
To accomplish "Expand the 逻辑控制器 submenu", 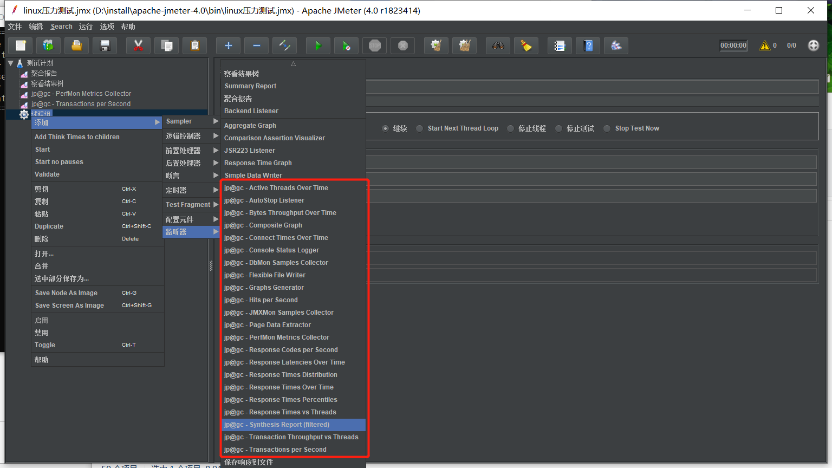I will click(x=191, y=136).
